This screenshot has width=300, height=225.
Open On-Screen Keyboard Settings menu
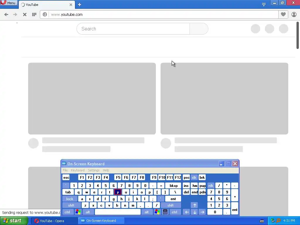pos(93,170)
